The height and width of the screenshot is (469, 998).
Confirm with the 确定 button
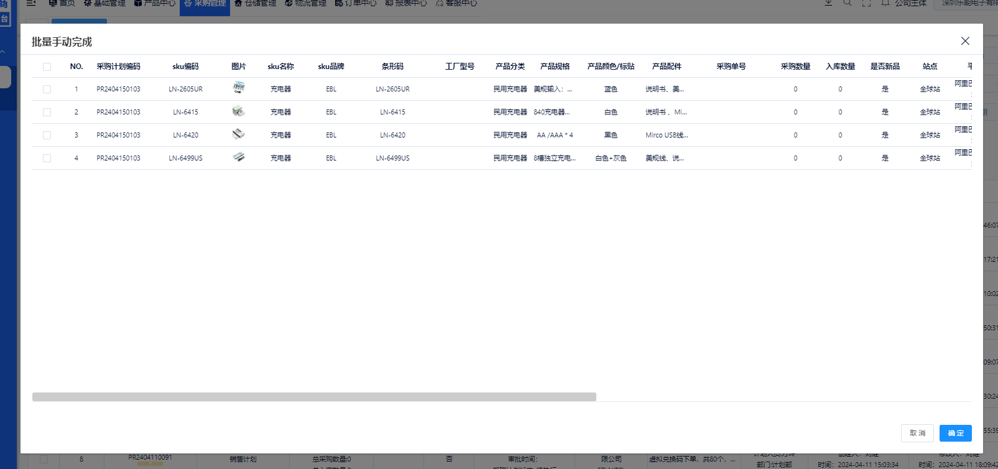pos(956,433)
